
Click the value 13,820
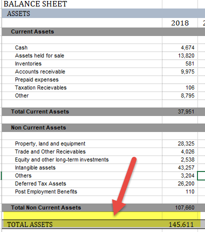coord(186,55)
